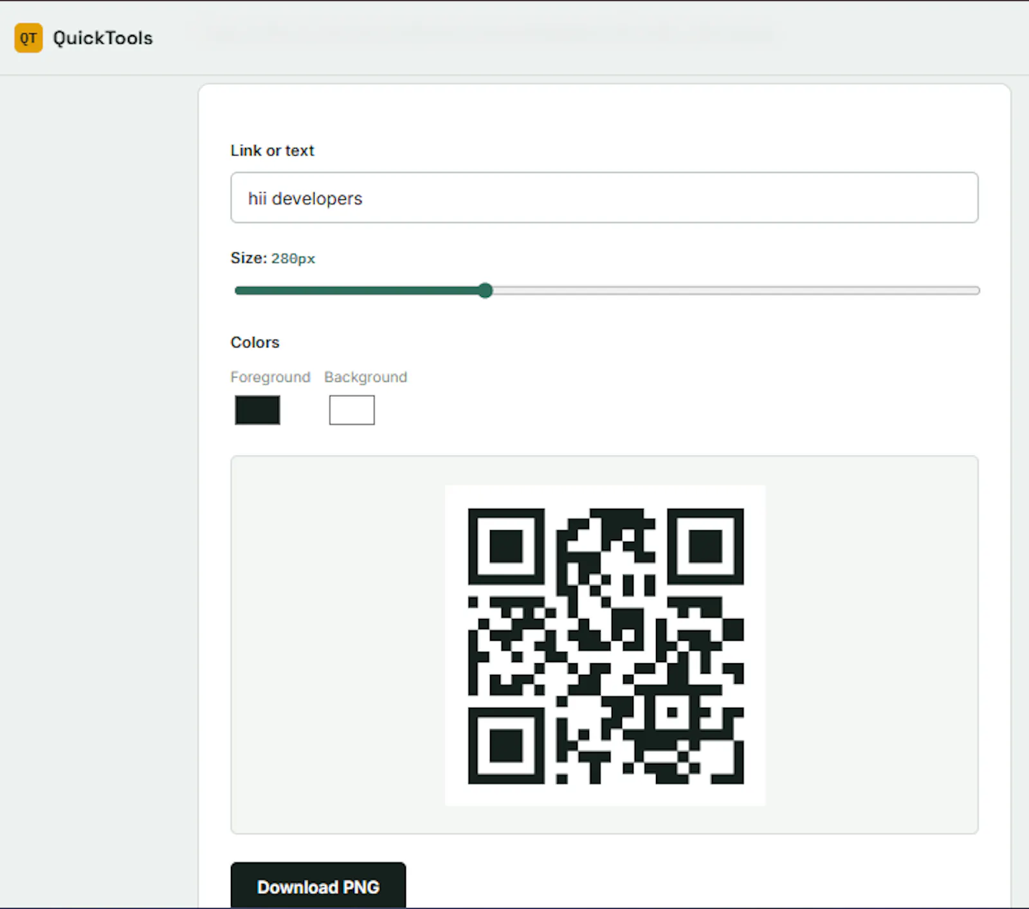The height and width of the screenshot is (909, 1029).
Task: Click the Link or text label
Action: [x=272, y=151]
